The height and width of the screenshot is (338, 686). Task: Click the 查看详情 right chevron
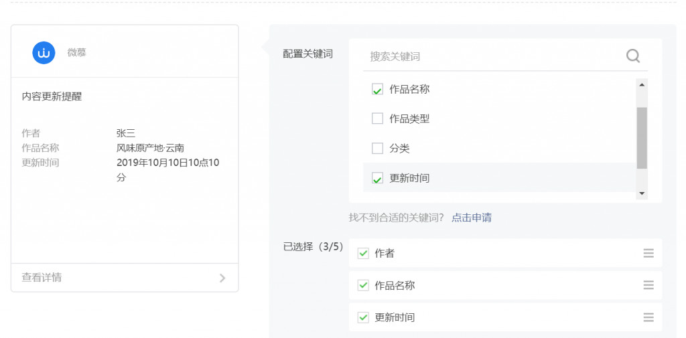[222, 278]
